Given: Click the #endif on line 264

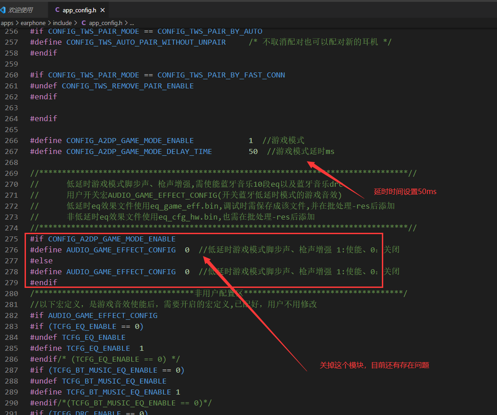Looking at the screenshot, I should (44, 118).
